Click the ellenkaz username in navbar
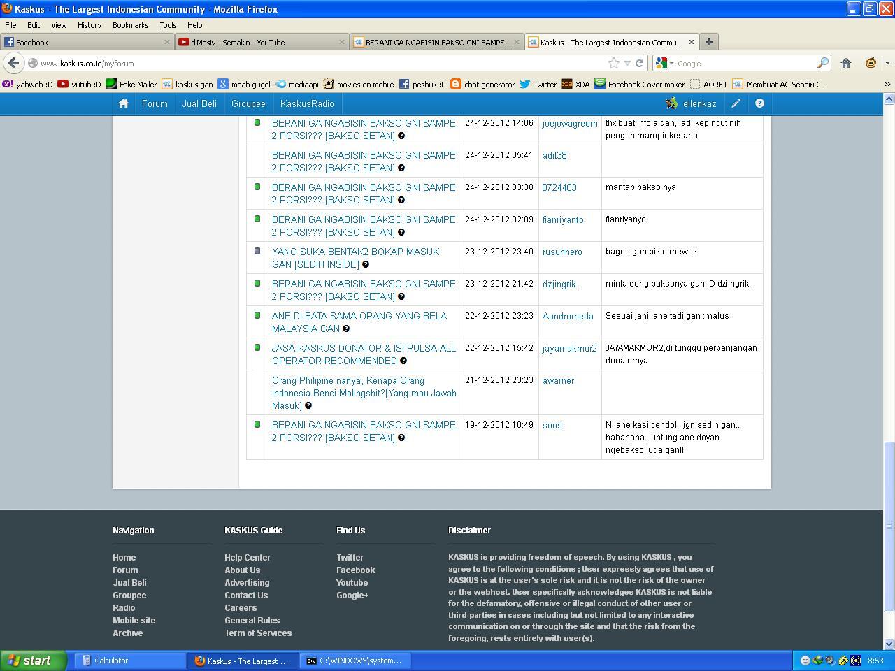The width and height of the screenshot is (895, 671). pyautogui.click(x=699, y=103)
